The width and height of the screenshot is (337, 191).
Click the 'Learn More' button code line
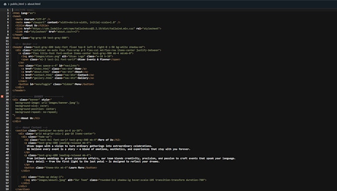coord(60,168)
